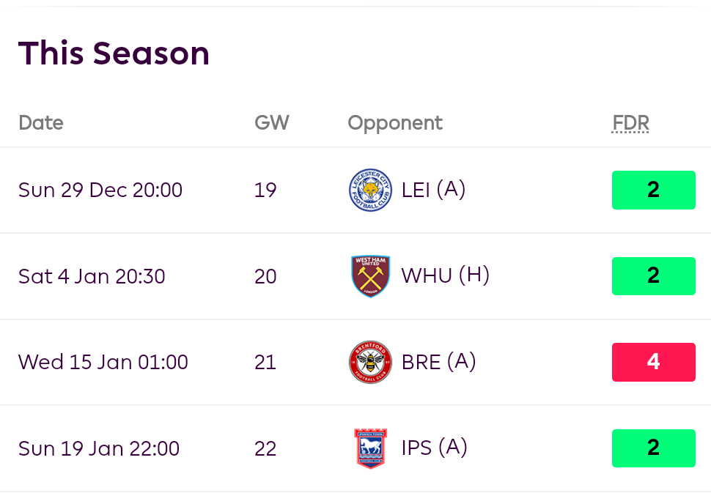Click the Brentford club badge

[x=370, y=363]
